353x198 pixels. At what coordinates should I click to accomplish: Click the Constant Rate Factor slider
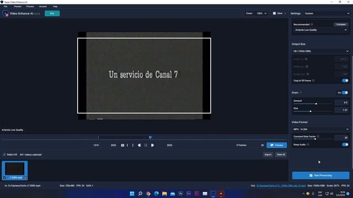[313, 139]
